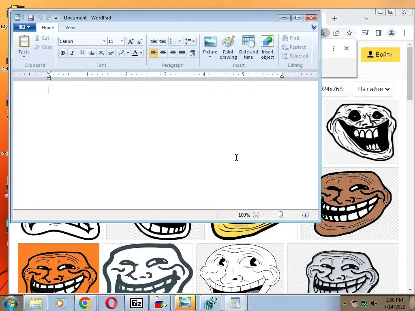415x311 pixels.
Task: Open the Paragraph settings dialog icon
Action: tap(193, 53)
